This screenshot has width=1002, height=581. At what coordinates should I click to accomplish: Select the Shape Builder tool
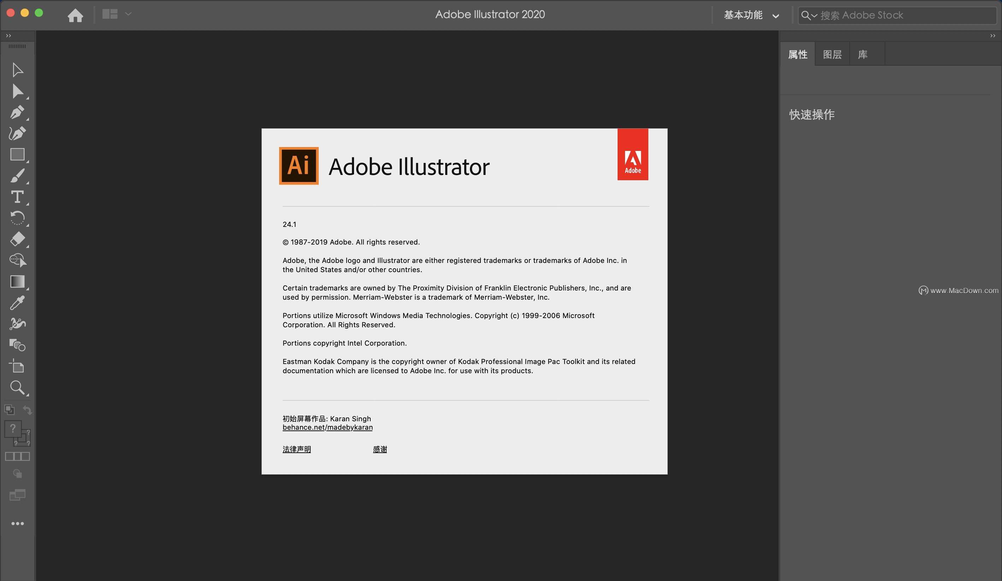[18, 260]
